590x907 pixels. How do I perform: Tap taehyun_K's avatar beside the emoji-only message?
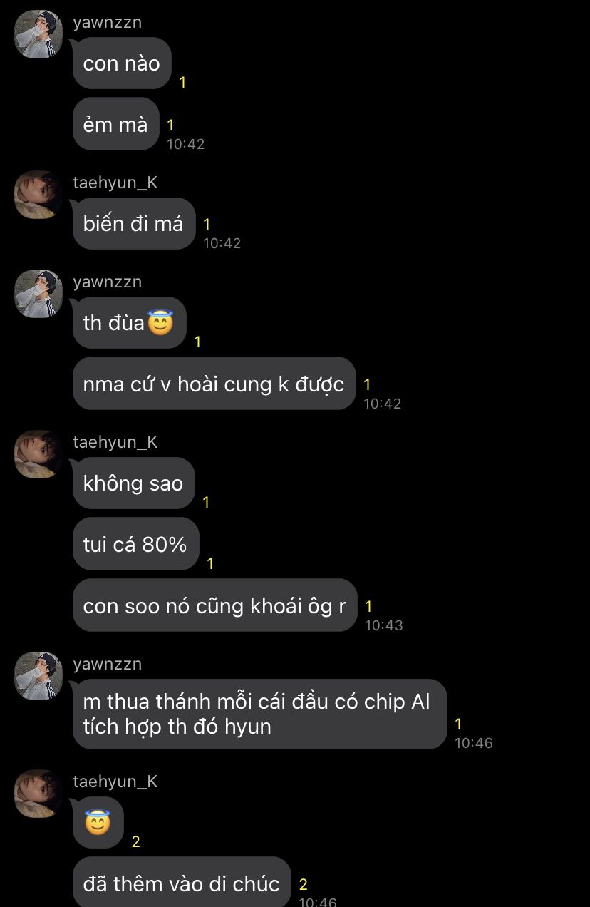pyautogui.click(x=38, y=794)
